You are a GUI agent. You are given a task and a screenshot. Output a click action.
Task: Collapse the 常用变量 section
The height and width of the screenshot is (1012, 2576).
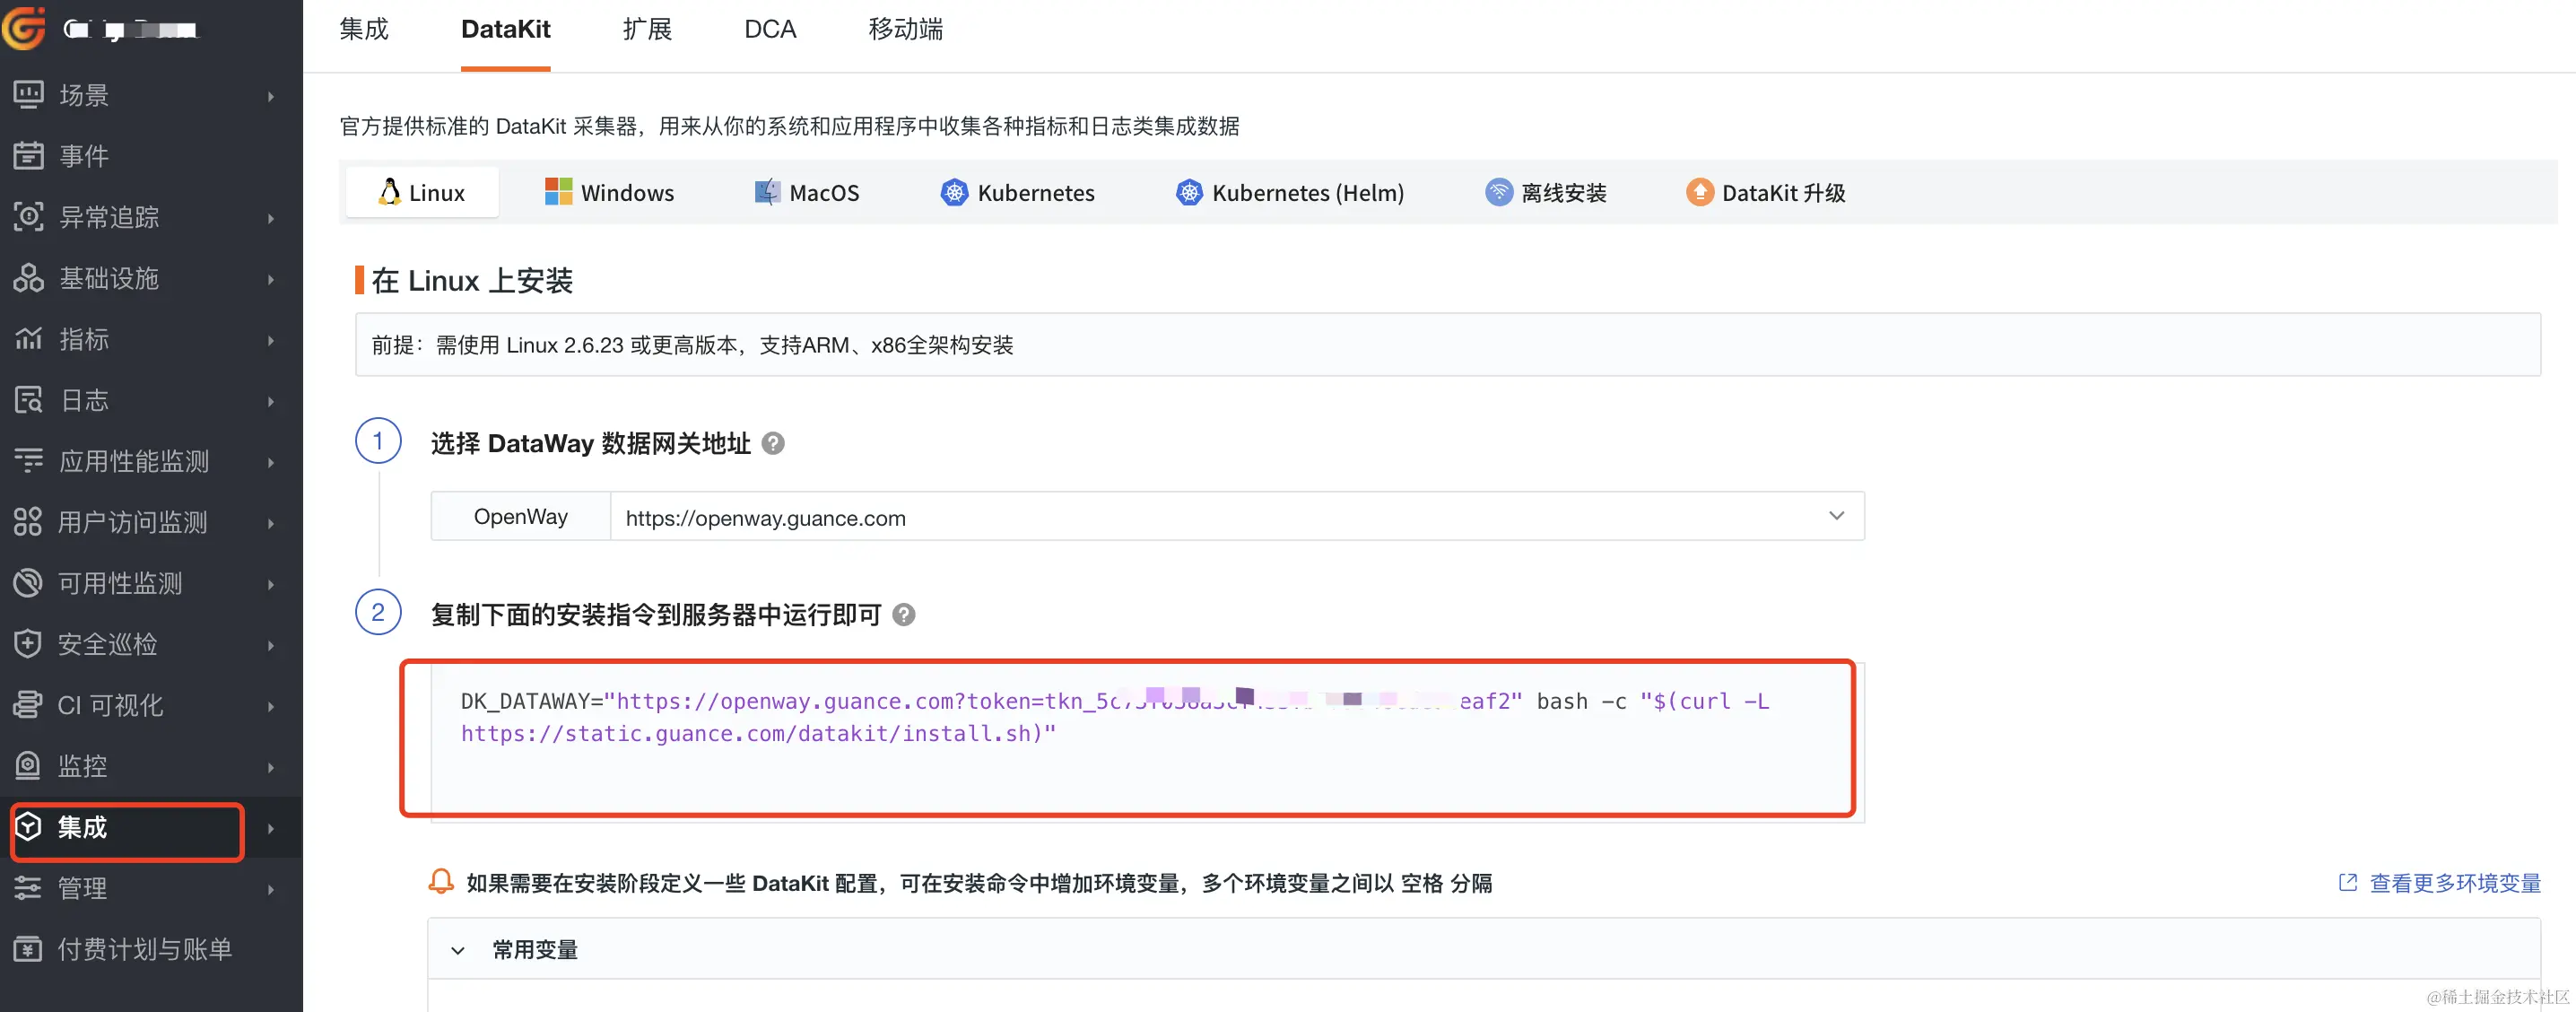[458, 950]
